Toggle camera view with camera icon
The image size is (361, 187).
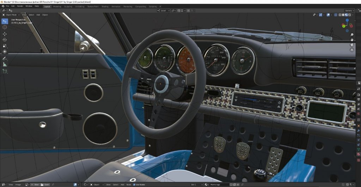(352, 45)
